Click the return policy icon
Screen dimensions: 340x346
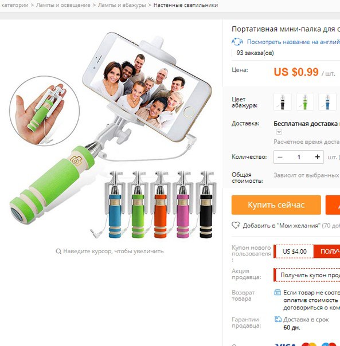278,292
